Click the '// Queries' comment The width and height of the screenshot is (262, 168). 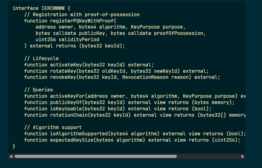click(38, 90)
